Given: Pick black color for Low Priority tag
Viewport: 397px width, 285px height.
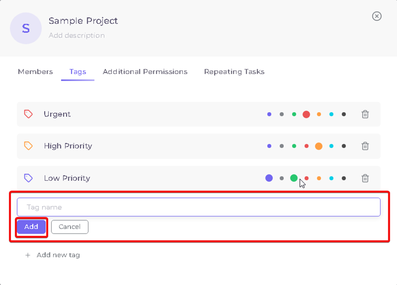Looking at the screenshot, I should click(344, 178).
